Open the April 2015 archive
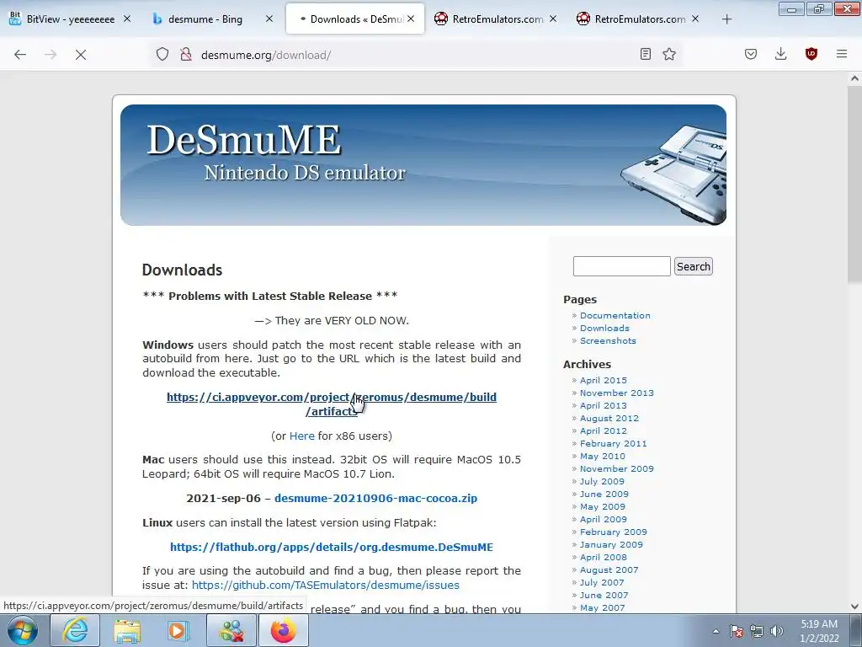This screenshot has height=647, width=862. [603, 380]
